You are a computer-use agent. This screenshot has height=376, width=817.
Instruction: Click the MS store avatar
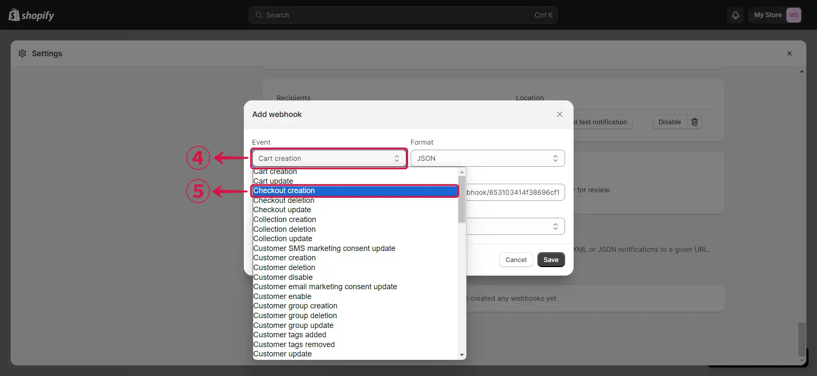coord(794,15)
